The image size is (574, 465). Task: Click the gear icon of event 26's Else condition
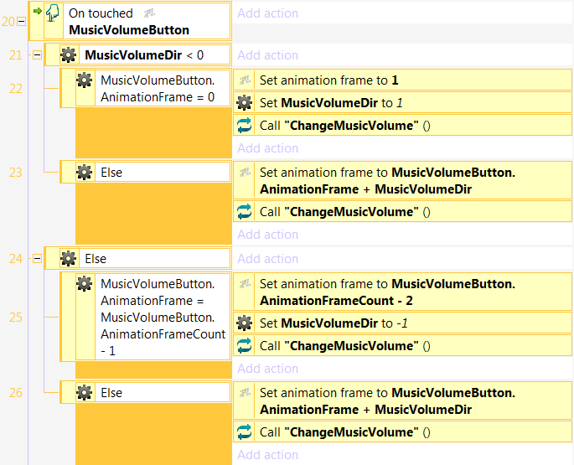pos(84,393)
